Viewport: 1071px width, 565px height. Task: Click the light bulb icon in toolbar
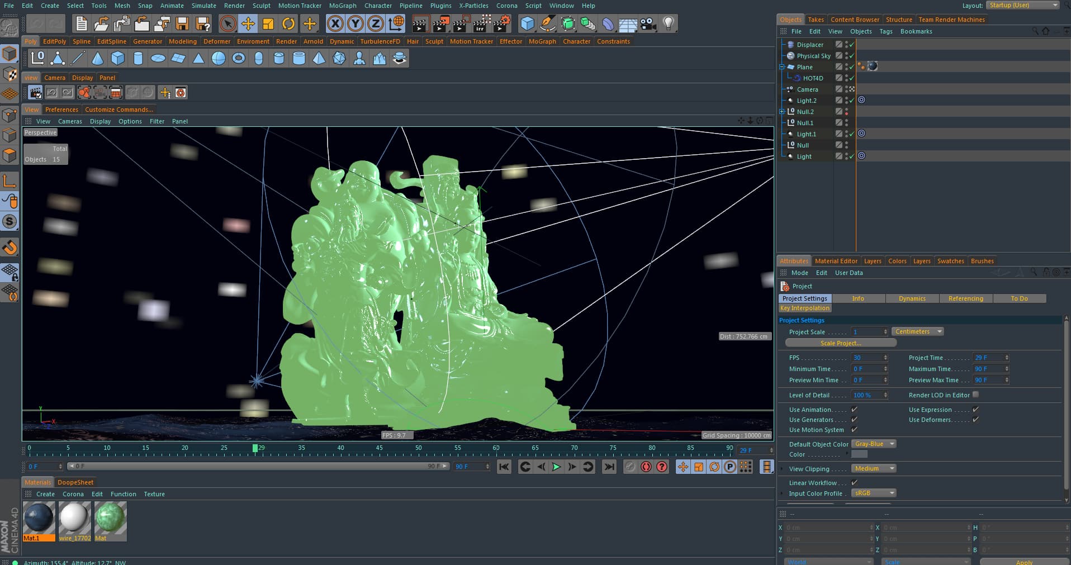[x=668, y=23]
